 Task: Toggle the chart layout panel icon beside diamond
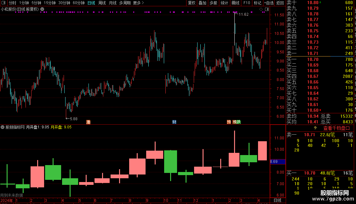pyautogui.click(x=267, y=9)
